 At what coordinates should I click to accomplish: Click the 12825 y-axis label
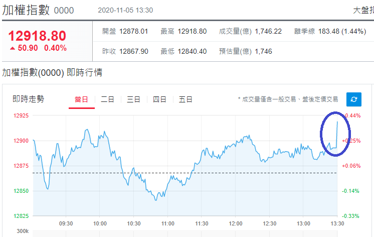point(21,216)
